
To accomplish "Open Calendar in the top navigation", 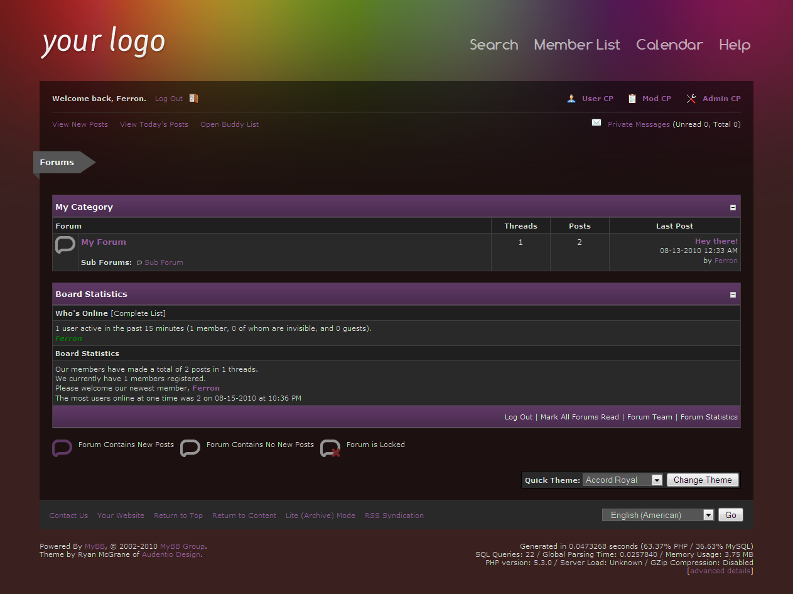I will [669, 45].
